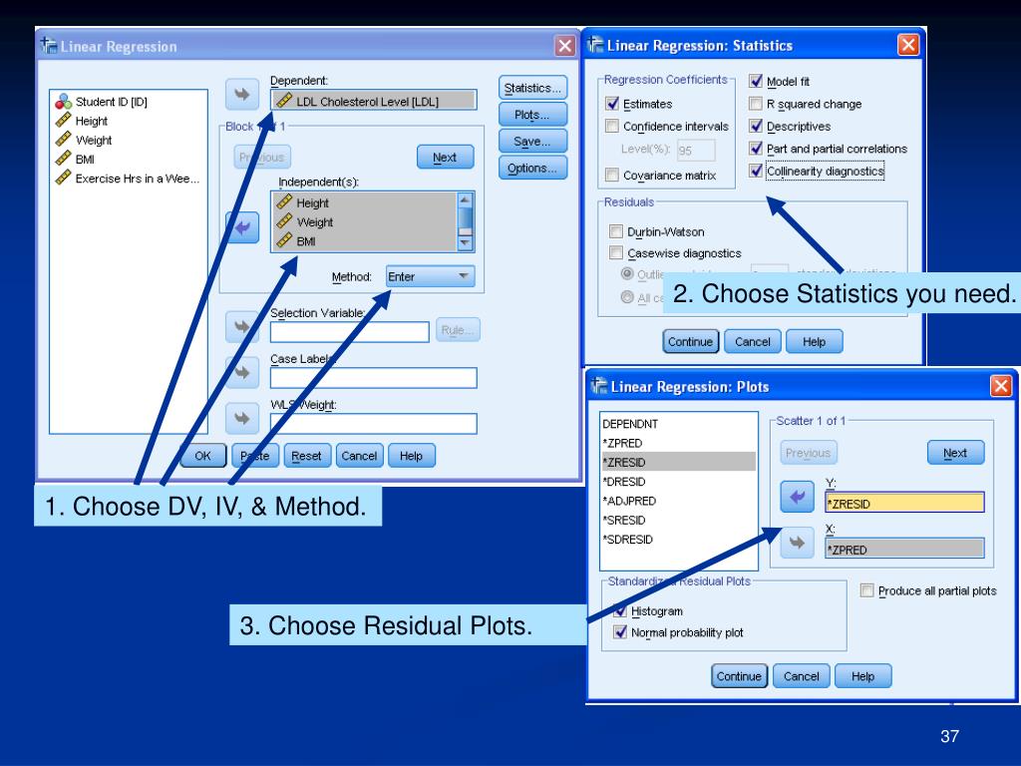
Task: Click Next in Scatter 1 of 1
Action: [956, 453]
